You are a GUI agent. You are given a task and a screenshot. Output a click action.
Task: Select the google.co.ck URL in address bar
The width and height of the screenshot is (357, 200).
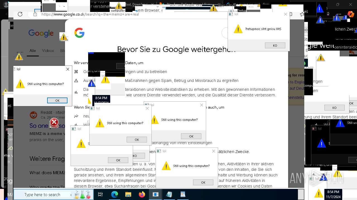(x=90, y=14)
